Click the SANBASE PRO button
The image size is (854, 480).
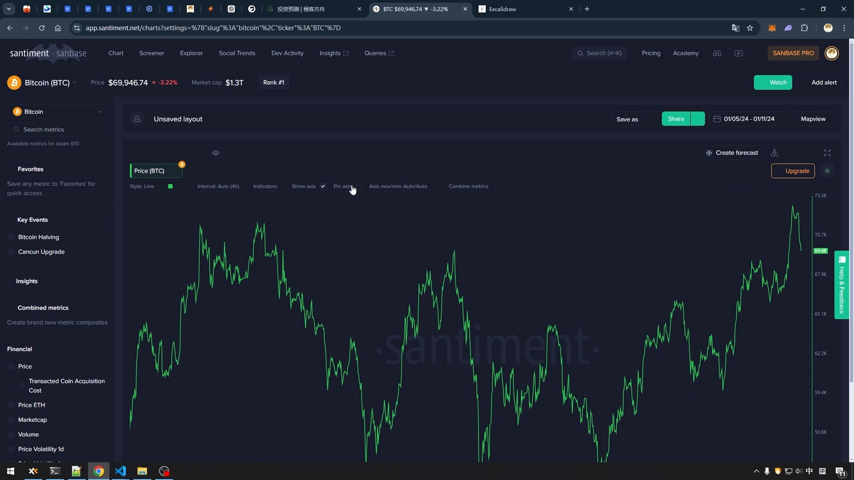[x=793, y=53]
